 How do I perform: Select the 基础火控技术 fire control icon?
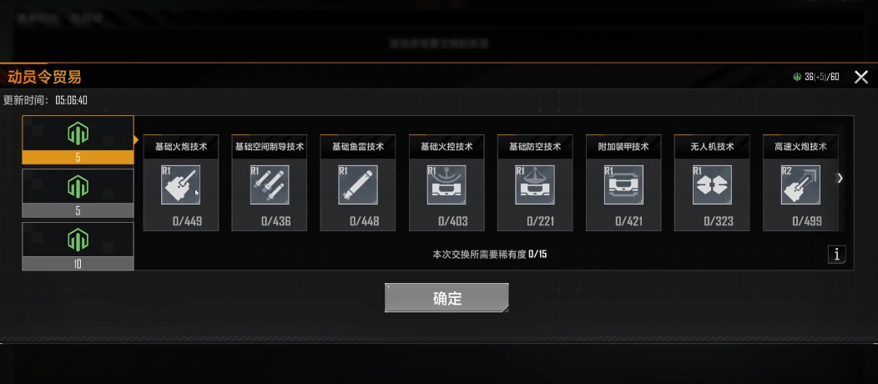(447, 184)
